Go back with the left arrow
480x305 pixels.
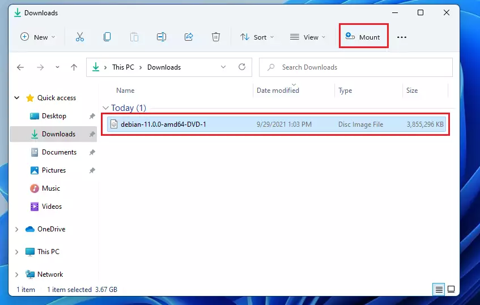click(x=20, y=67)
